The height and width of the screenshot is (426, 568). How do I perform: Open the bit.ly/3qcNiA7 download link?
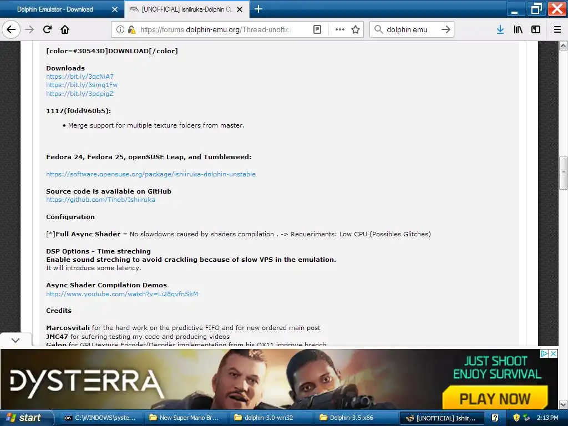[80, 77]
